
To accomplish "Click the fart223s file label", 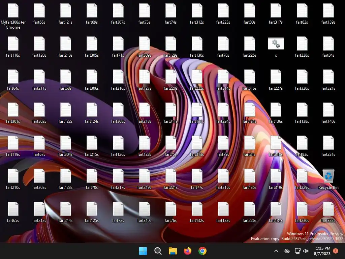I will [223, 22].
